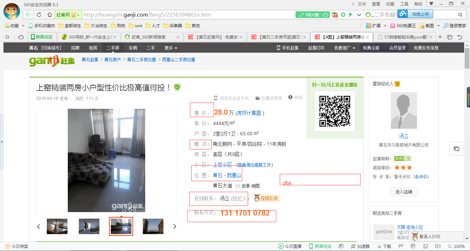Screen dimensions: 470x251
Task: Open the 更多 dropdown in site navigation
Action: tap(171, 48)
